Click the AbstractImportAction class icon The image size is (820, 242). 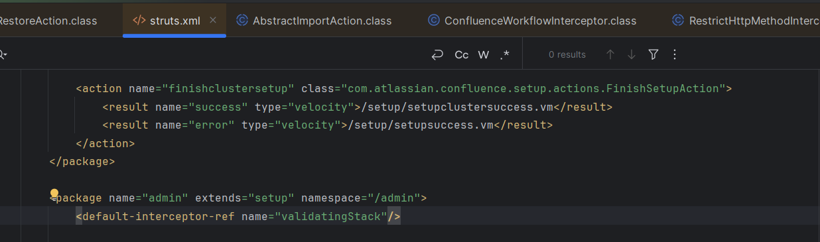click(x=242, y=21)
